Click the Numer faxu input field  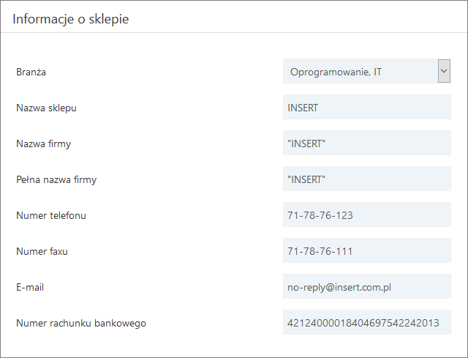(366, 251)
